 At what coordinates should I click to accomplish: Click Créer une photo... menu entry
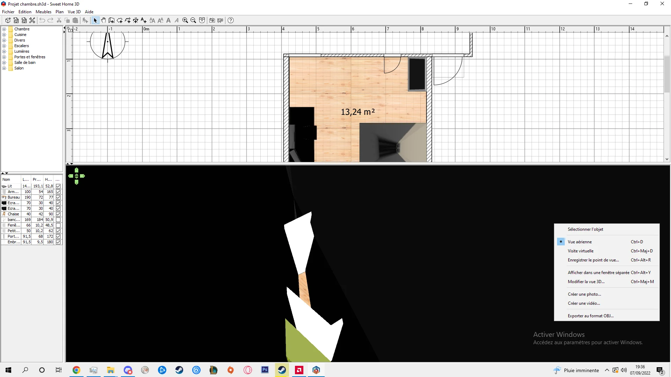click(x=584, y=294)
